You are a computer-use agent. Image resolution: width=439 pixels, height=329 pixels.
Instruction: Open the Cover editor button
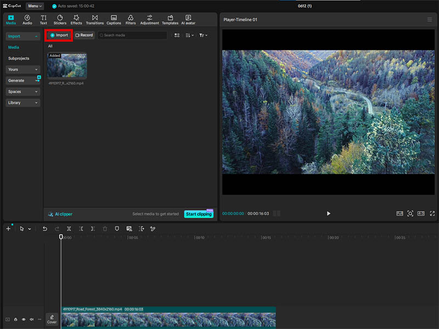(x=52, y=319)
